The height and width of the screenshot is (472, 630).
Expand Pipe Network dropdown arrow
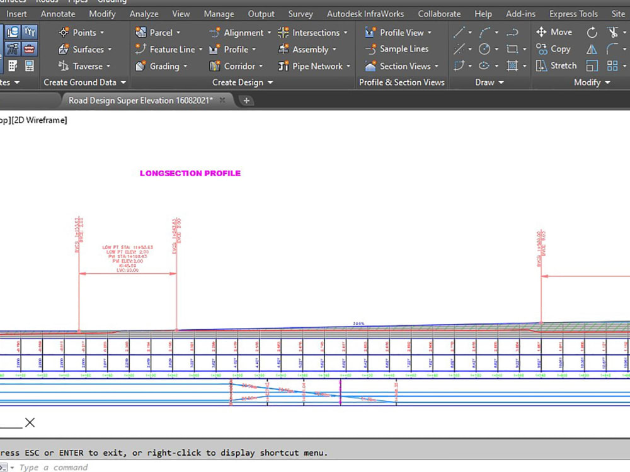[x=348, y=66]
